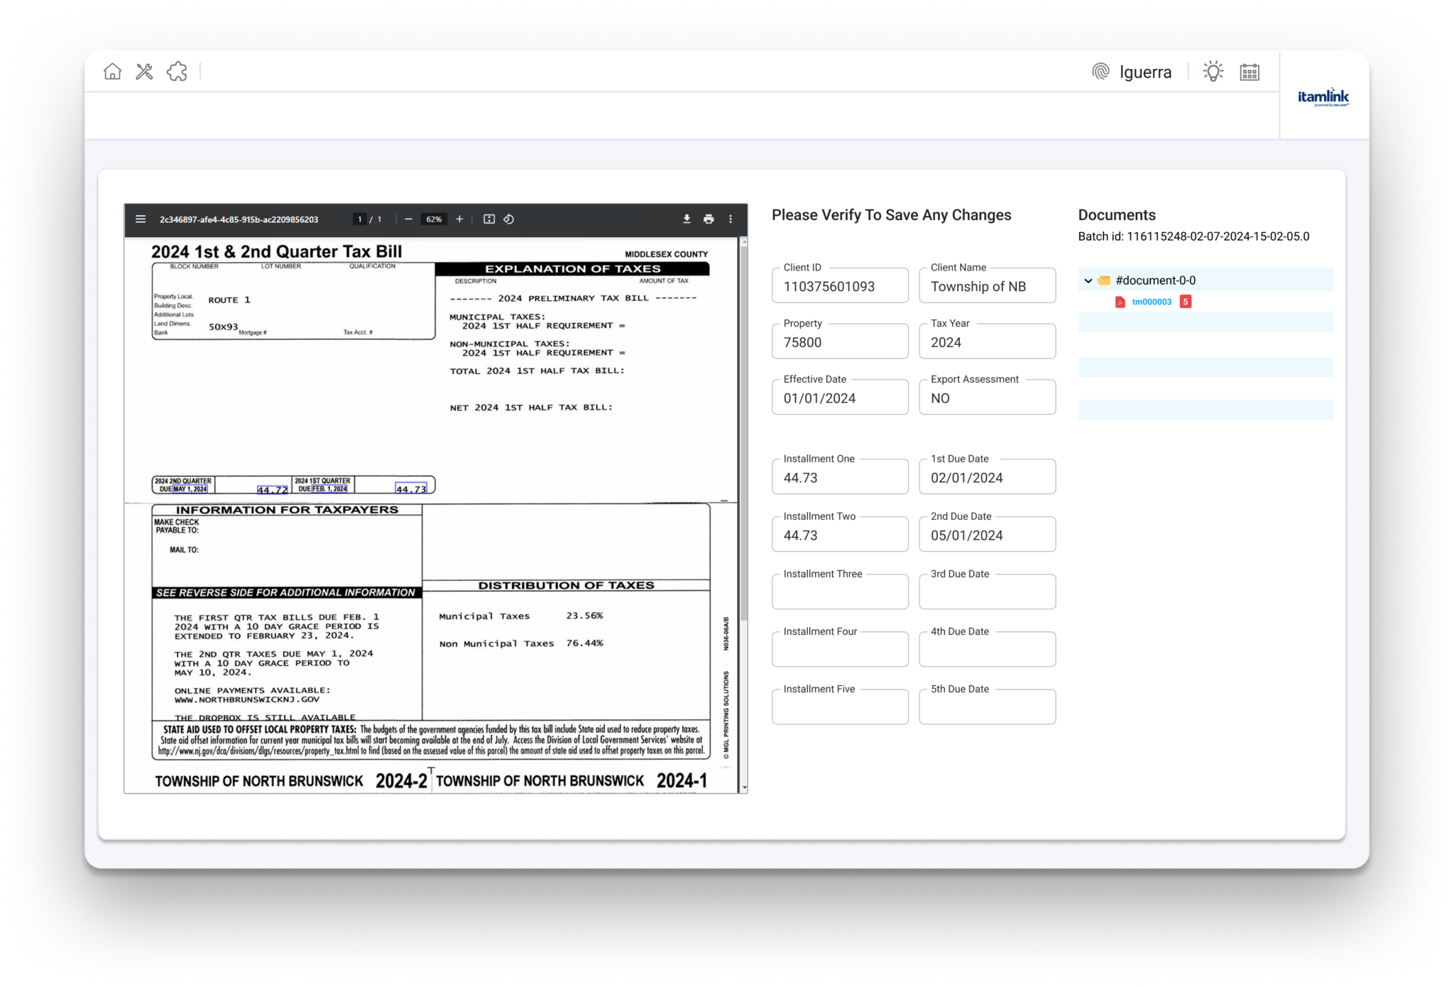This screenshot has width=1454, height=987.
Task: Open the tools wrench icon
Action: pos(144,72)
